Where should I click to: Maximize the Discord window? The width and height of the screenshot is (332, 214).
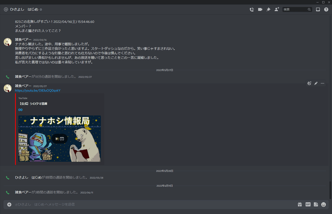click(323, 2)
